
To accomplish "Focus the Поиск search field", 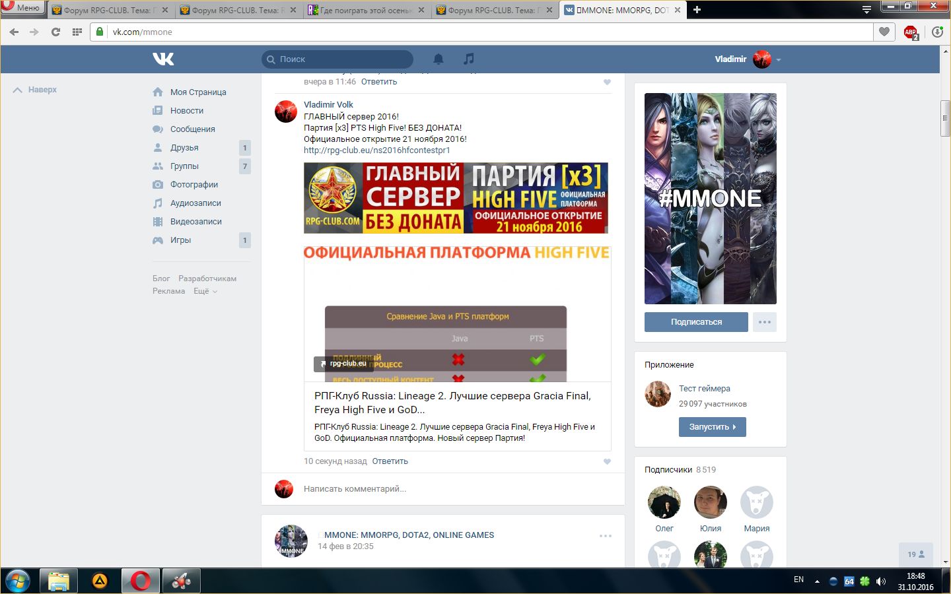I will click(337, 59).
